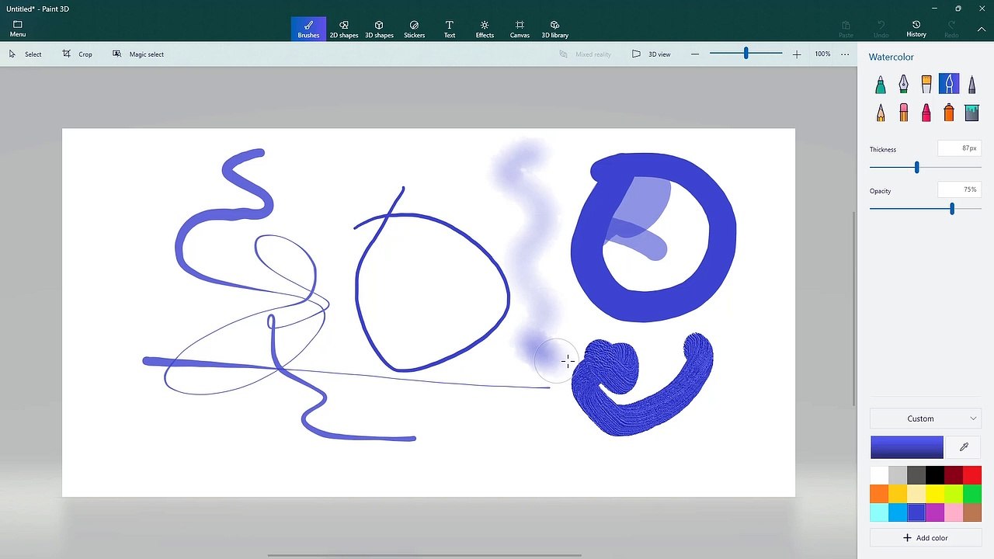
Task: Open the more options ellipsis menu
Action: 845,54
